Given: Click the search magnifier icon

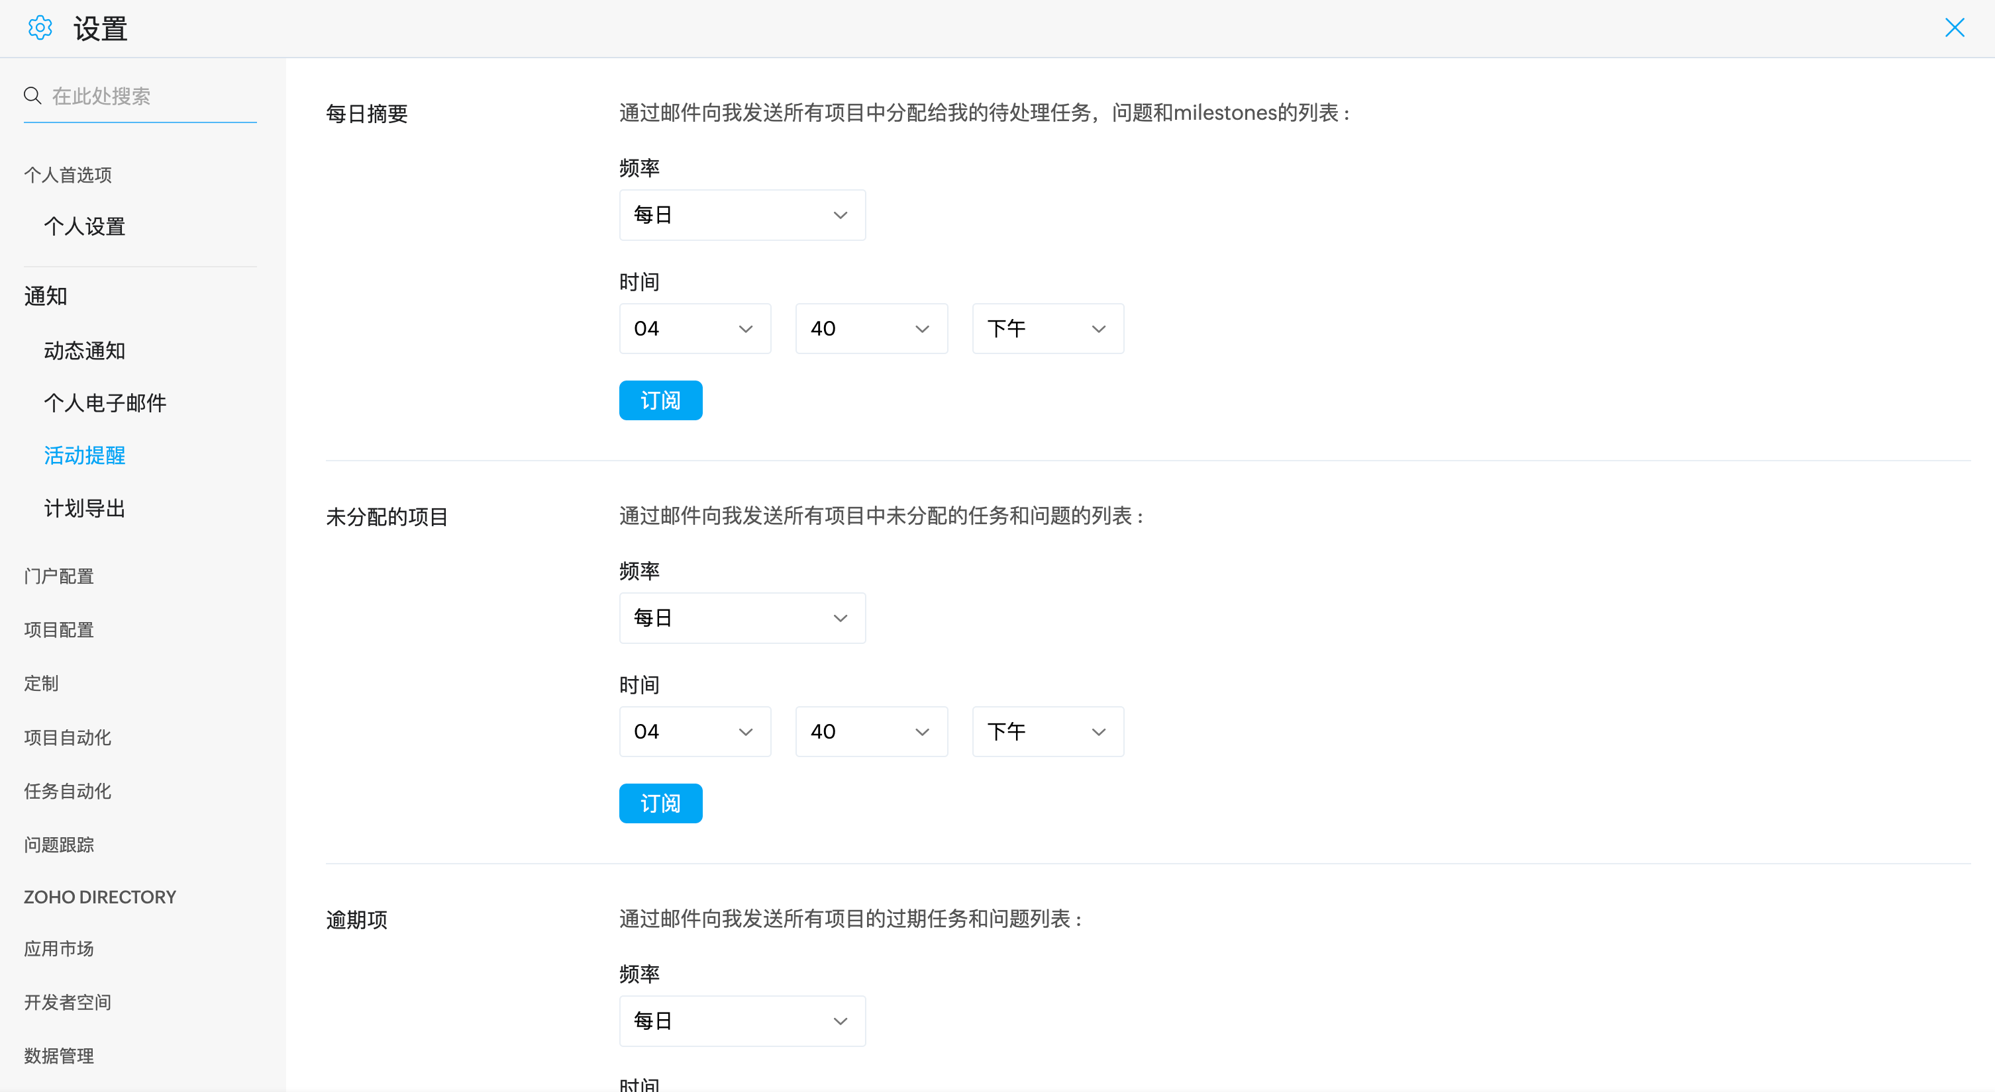Looking at the screenshot, I should click(32, 96).
